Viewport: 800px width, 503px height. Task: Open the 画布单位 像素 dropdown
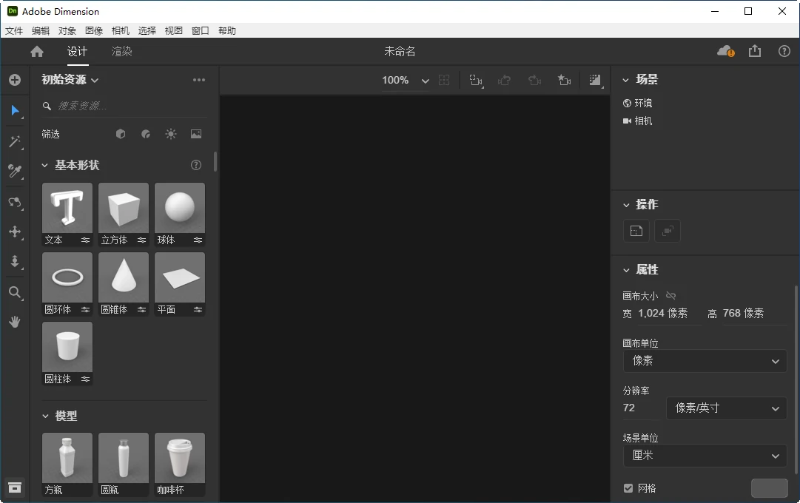tap(704, 361)
